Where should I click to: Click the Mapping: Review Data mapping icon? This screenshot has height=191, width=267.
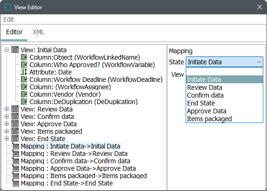(x=15, y=154)
